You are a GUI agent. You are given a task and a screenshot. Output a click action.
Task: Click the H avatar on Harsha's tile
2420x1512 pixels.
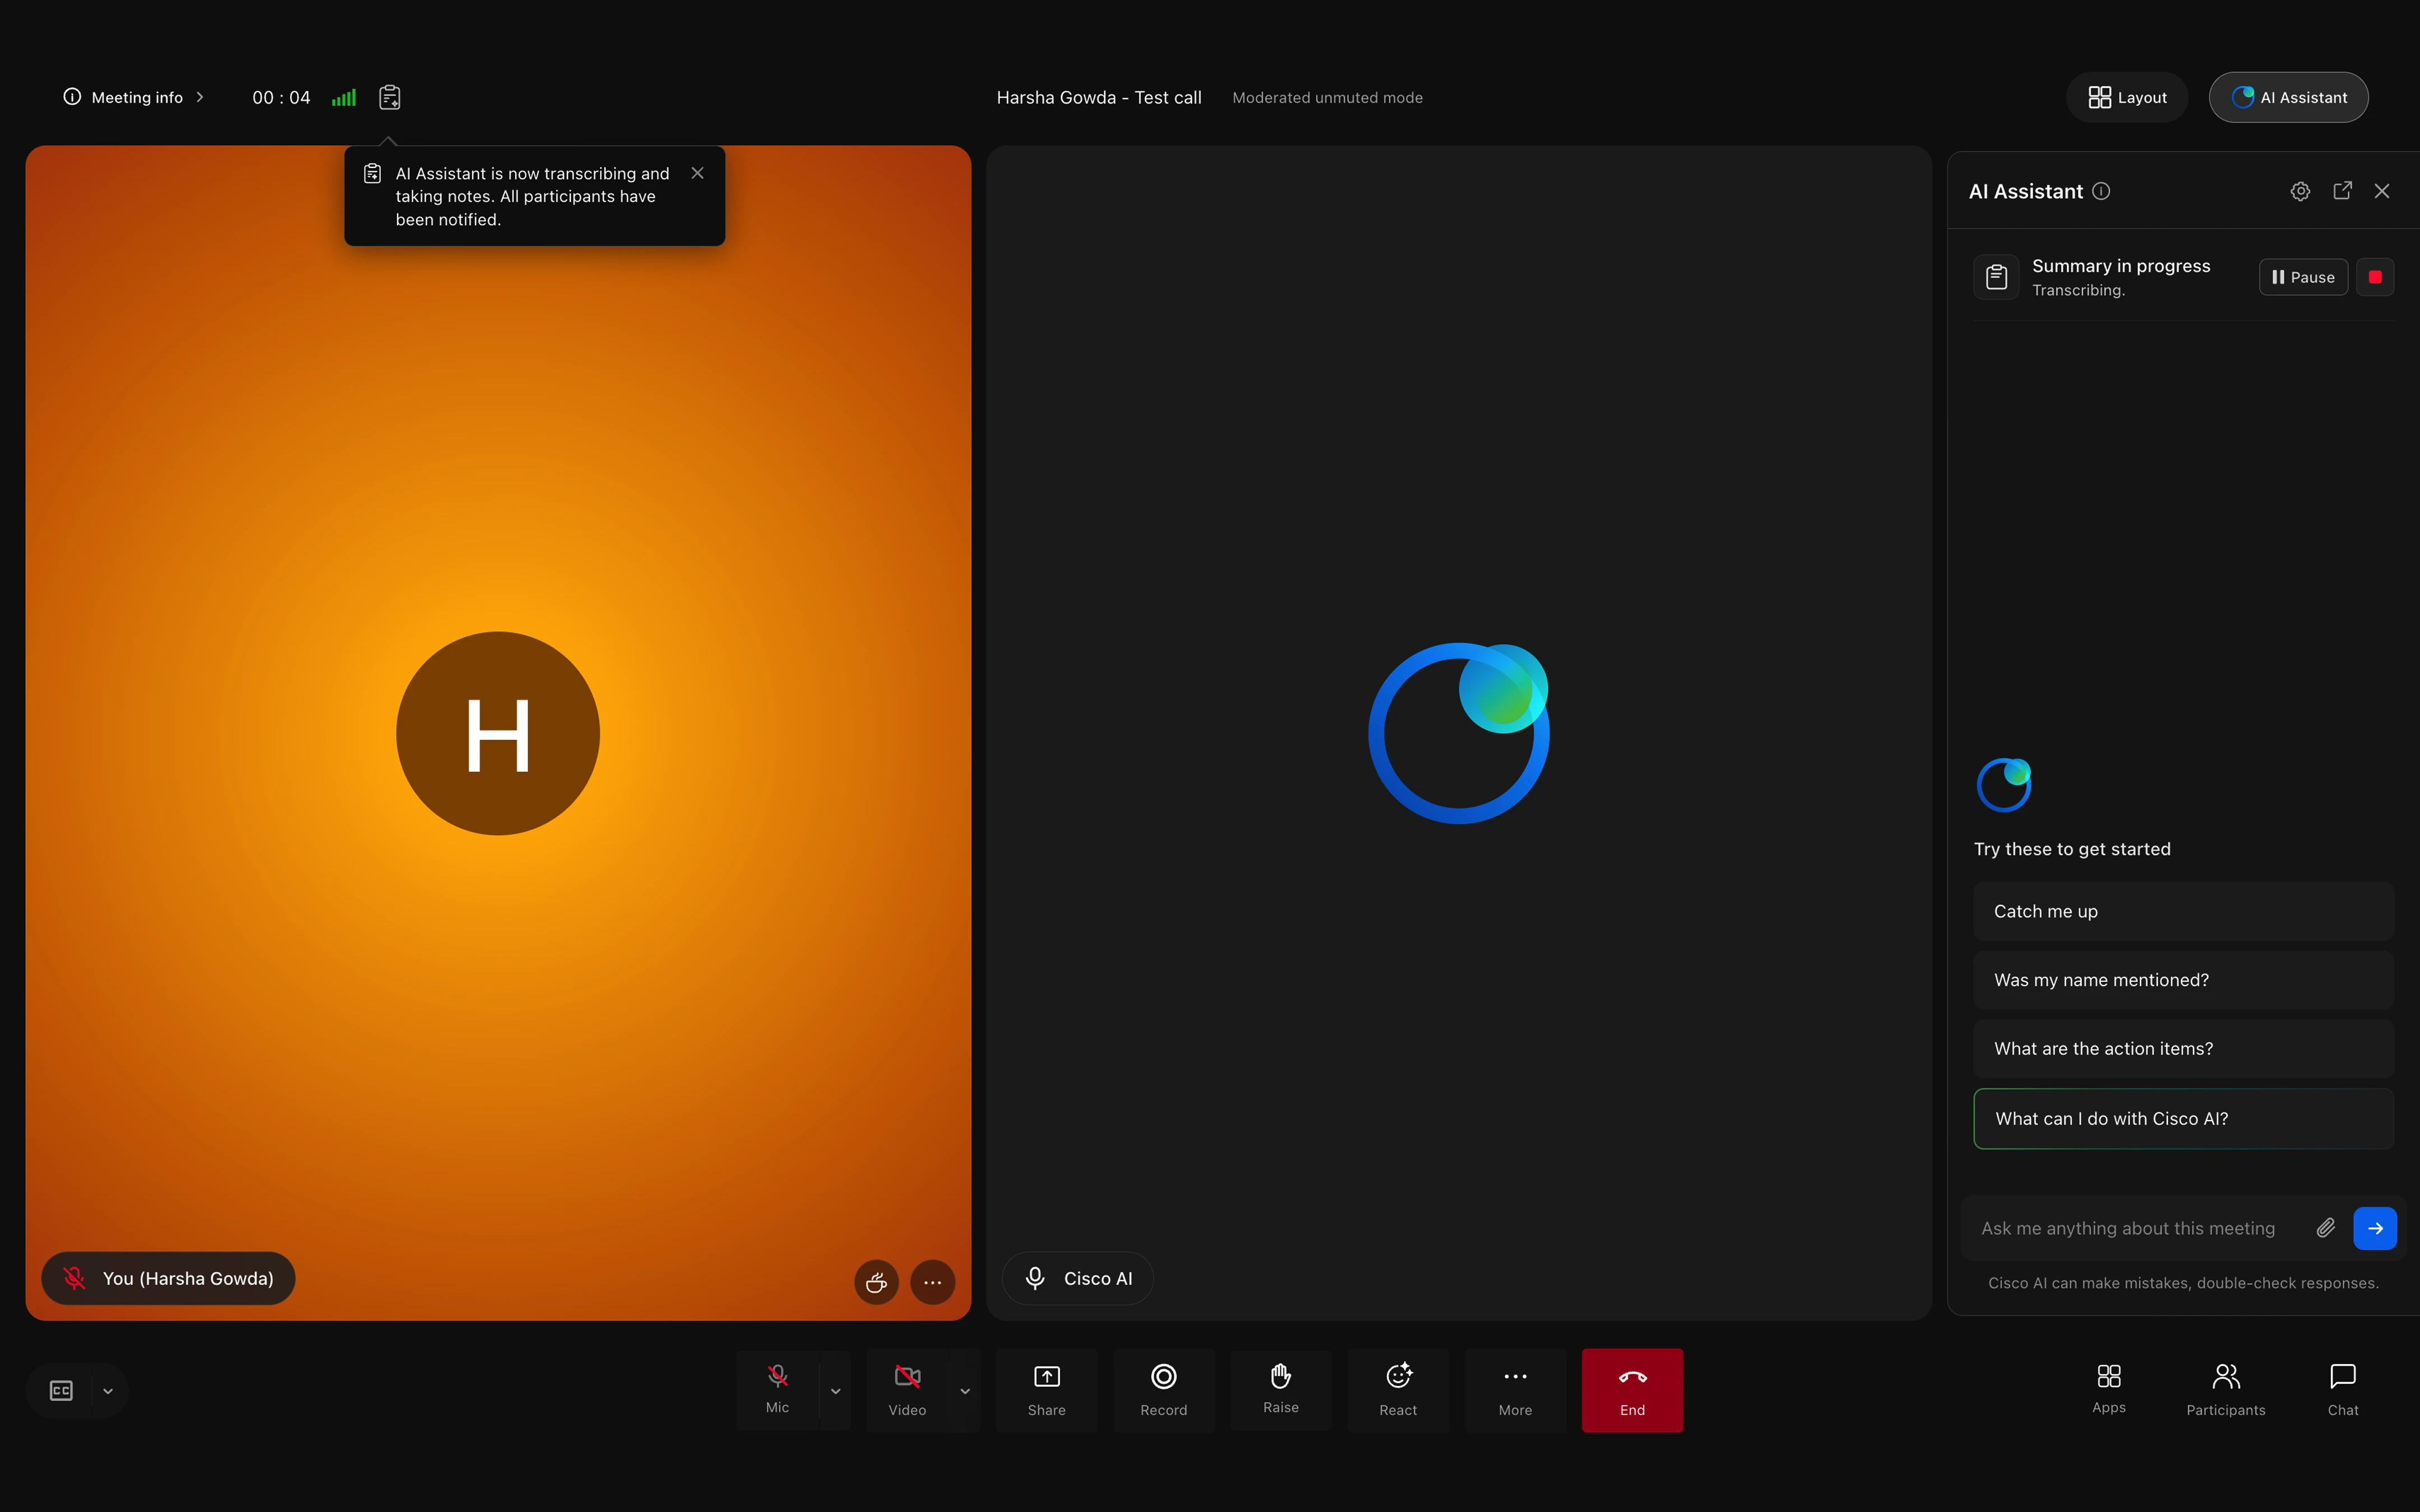tap(498, 733)
